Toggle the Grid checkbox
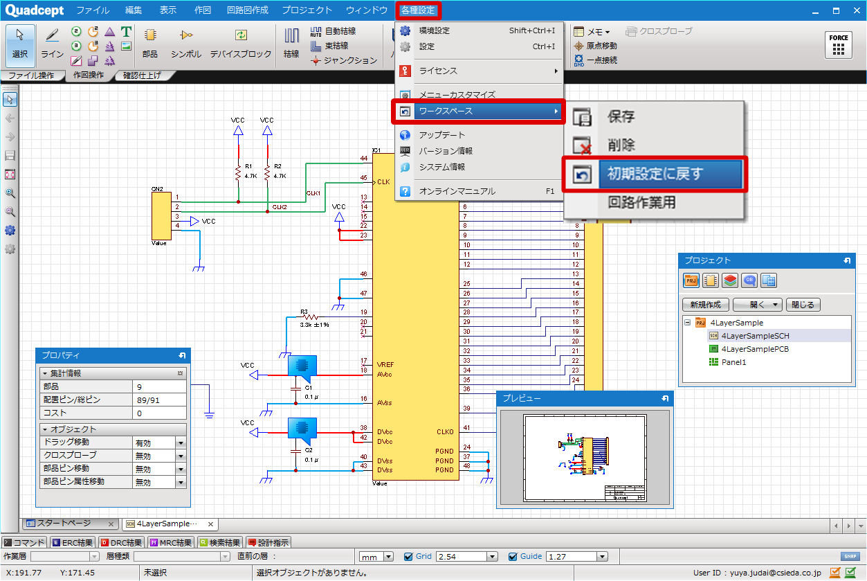 point(408,556)
